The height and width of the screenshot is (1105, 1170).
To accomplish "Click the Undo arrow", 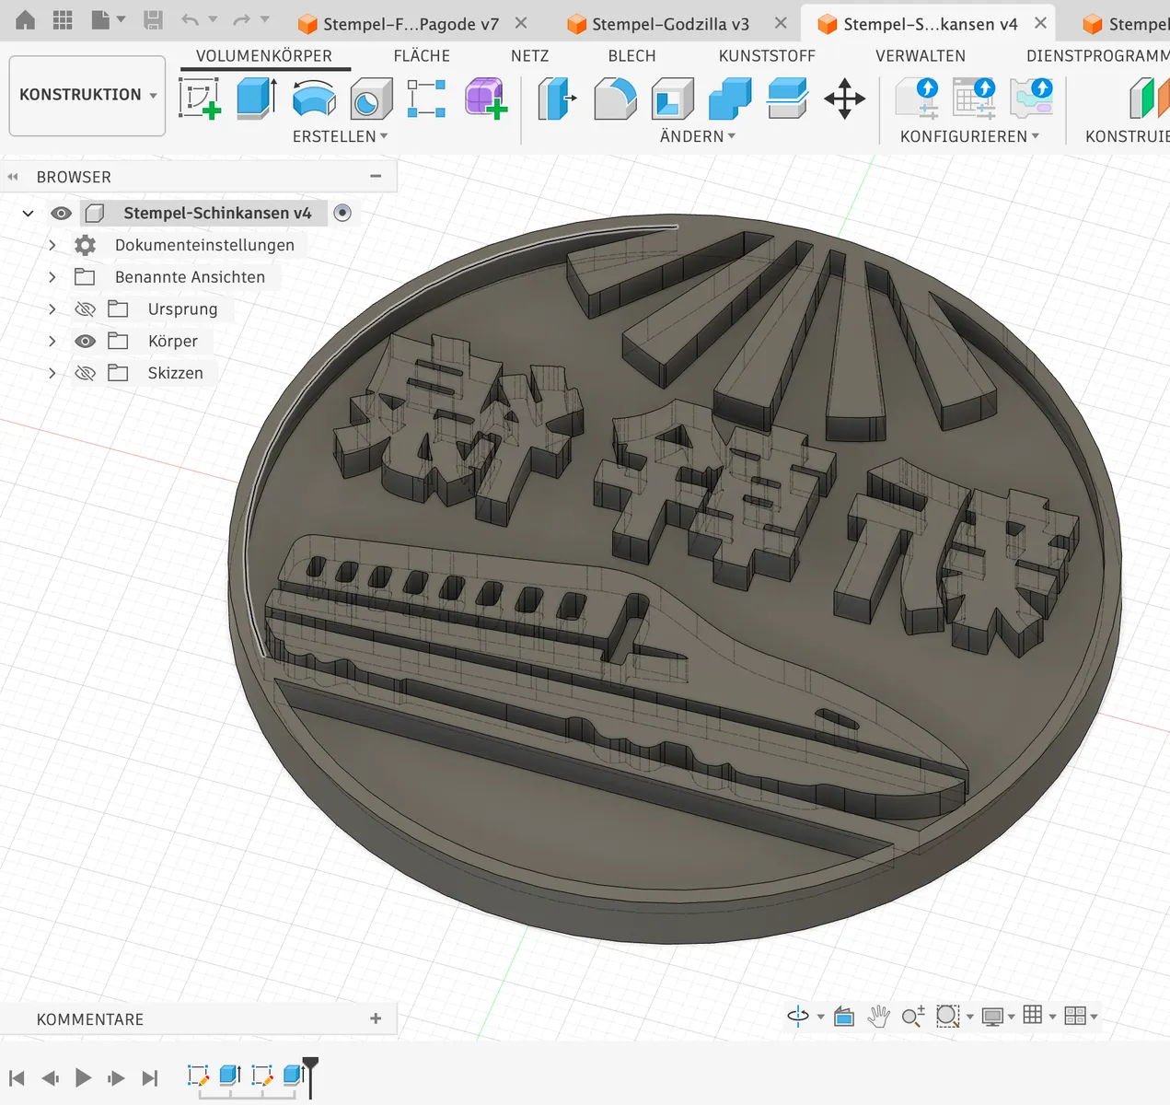I will [x=191, y=20].
